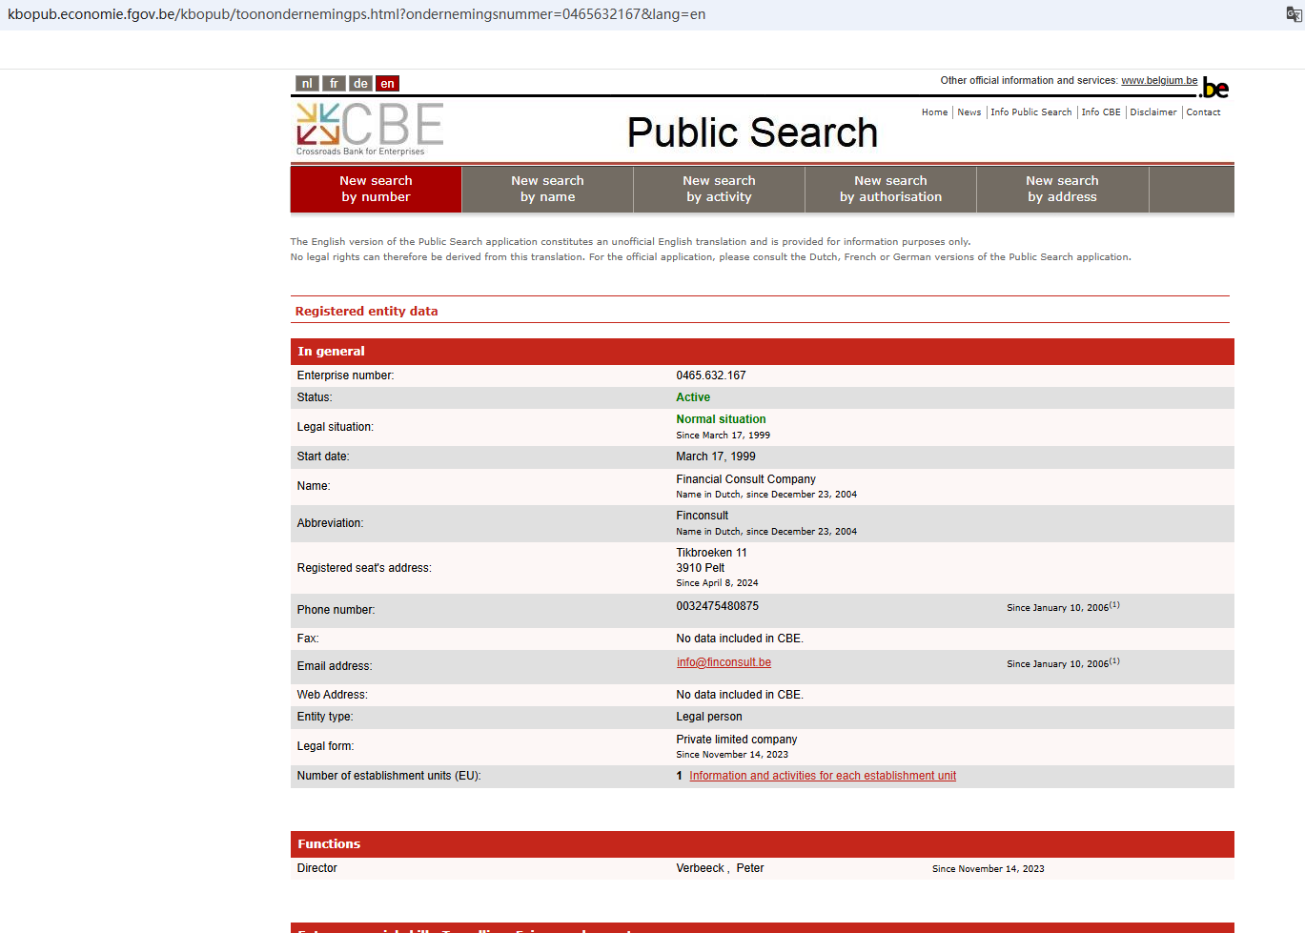Image resolution: width=1305 pixels, height=933 pixels.
Task: Click Since November 14, 2023 under legal form
Action: click(732, 755)
